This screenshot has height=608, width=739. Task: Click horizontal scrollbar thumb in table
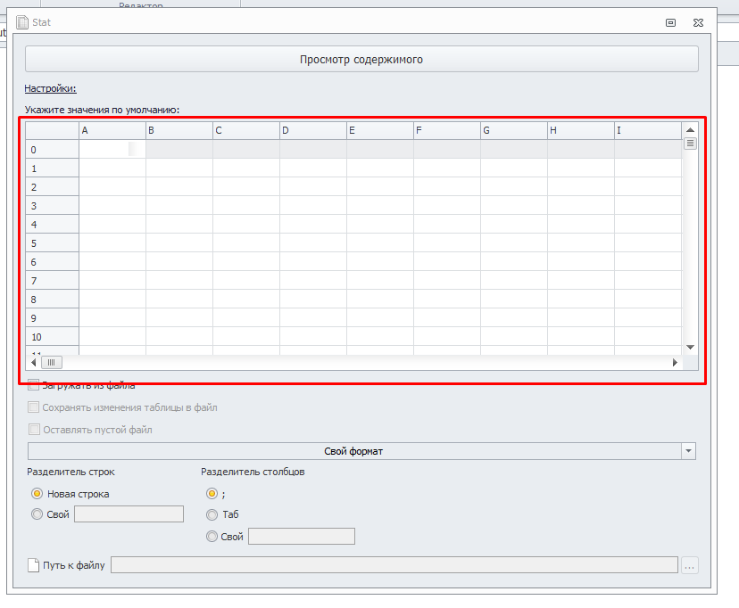[x=52, y=362]
